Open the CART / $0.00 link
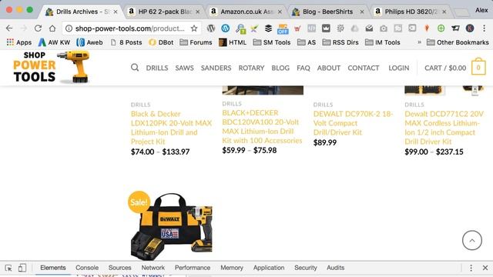This screenshot has height=277, width=493. [445, 68]
